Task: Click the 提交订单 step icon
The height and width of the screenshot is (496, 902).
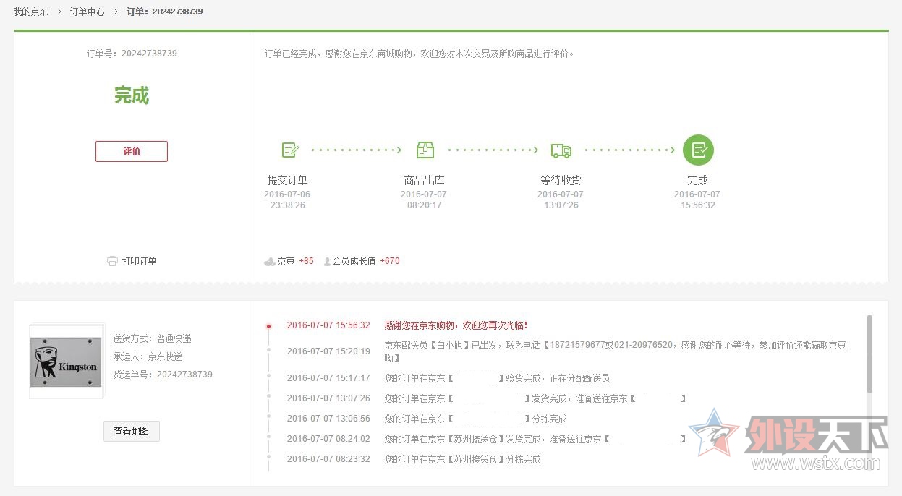Action: pyautogui.click(x=290, y=150)
